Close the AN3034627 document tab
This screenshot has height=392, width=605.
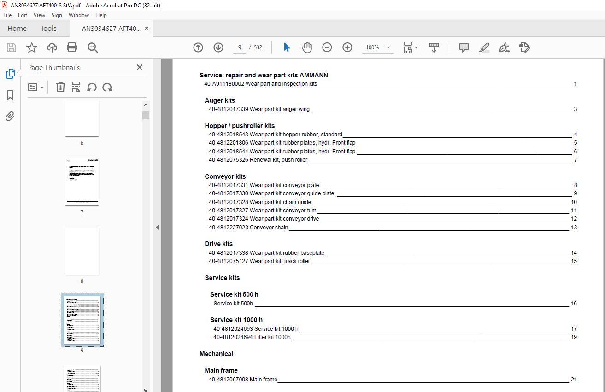[147, 29]
